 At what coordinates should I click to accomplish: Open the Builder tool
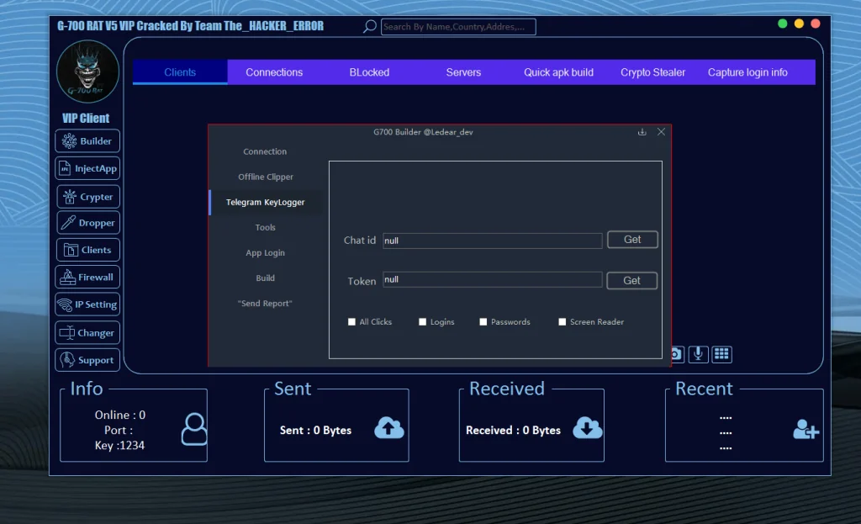[x=87, y=140]
